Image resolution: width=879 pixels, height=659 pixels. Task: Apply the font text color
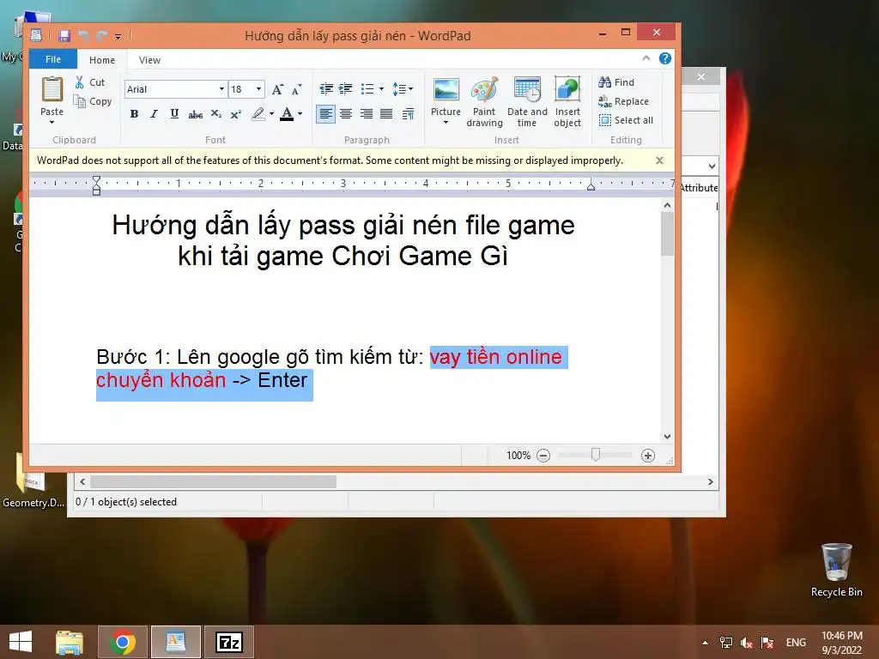click(287, 114)
